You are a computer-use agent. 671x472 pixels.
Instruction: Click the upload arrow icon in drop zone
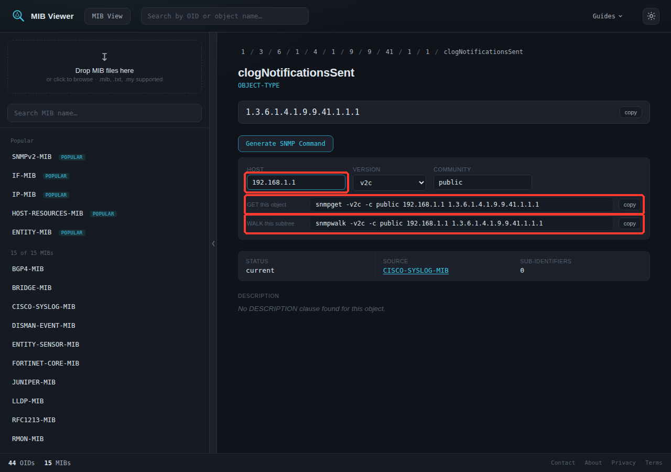[104, 57]
